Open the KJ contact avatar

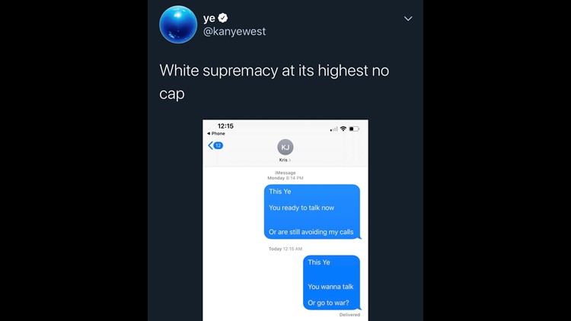[x=285, y=147]
